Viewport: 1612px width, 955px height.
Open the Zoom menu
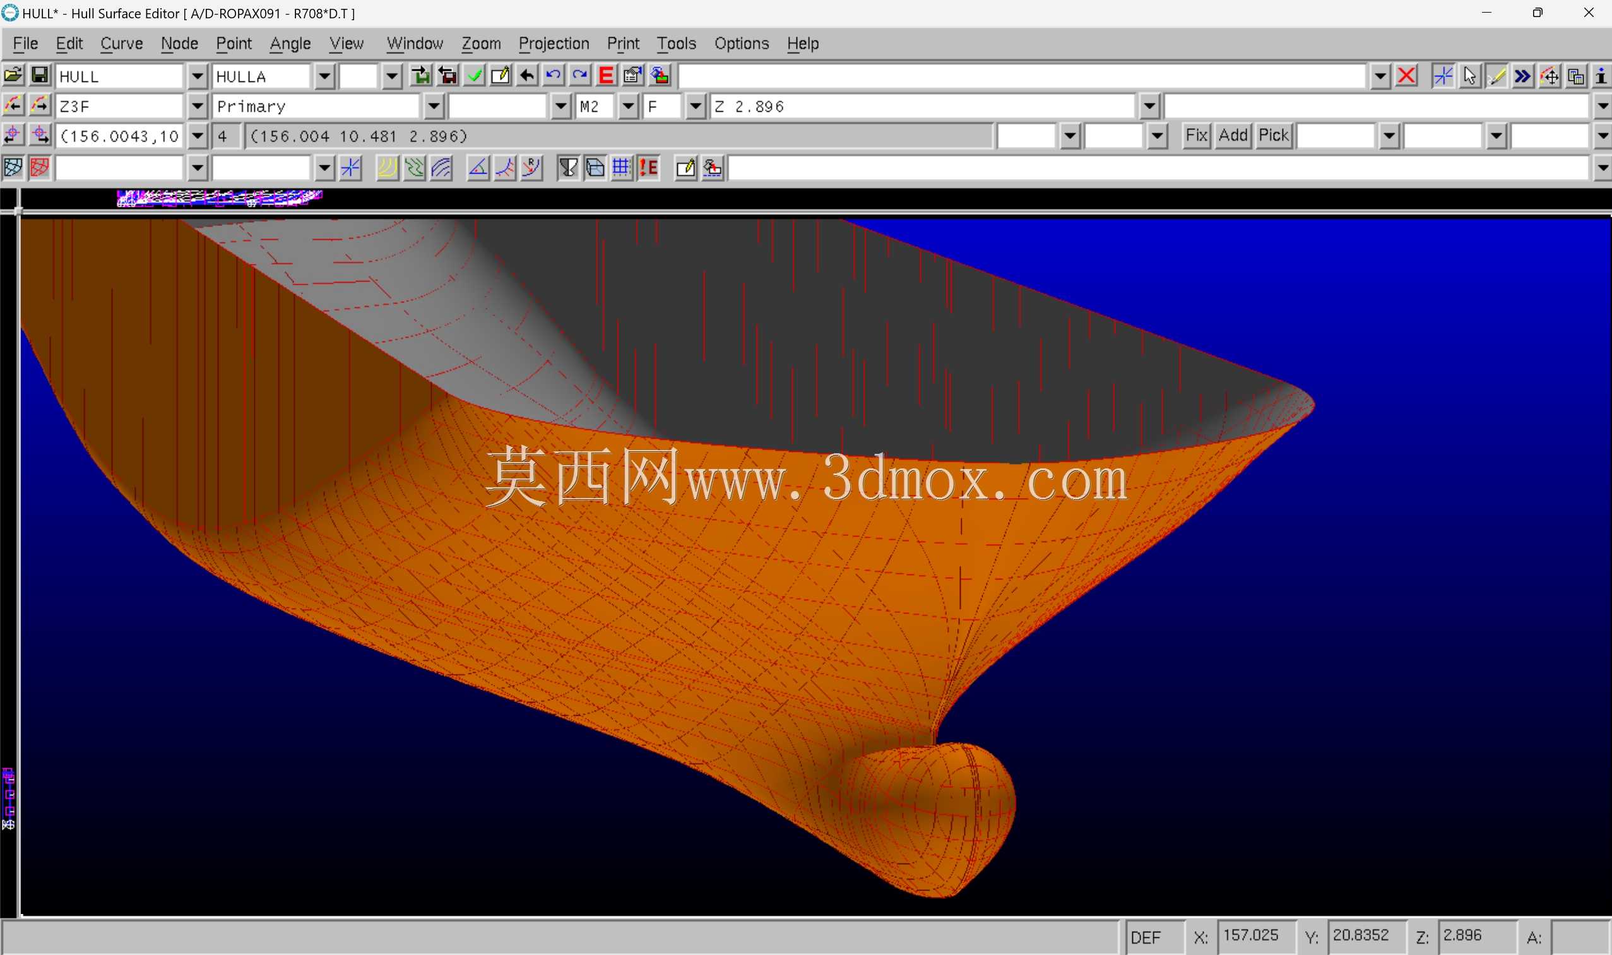481,43
